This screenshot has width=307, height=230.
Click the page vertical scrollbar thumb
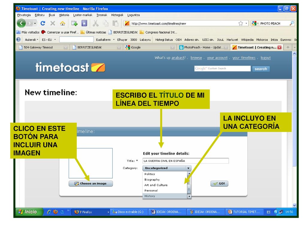click(294, 111)
